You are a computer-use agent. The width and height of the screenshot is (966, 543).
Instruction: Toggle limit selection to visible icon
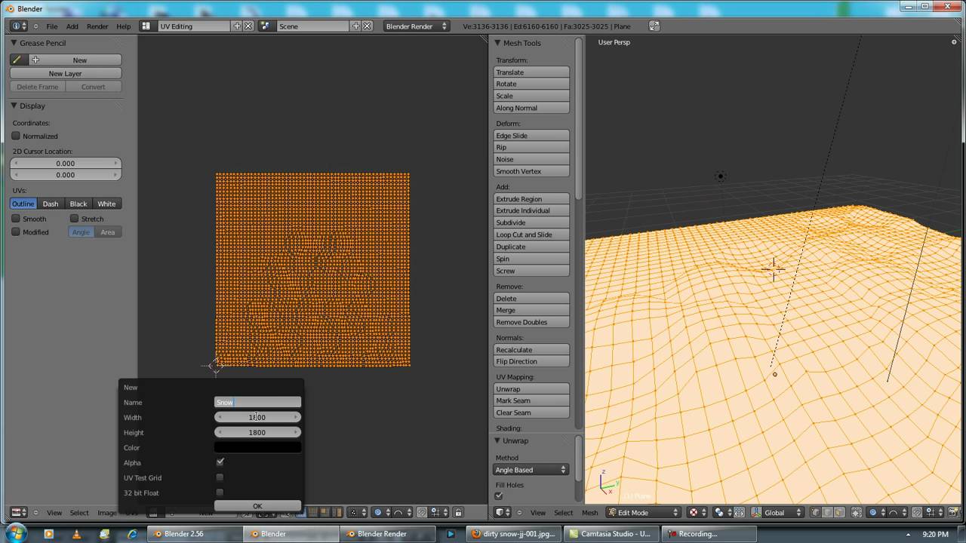point(857,512)
